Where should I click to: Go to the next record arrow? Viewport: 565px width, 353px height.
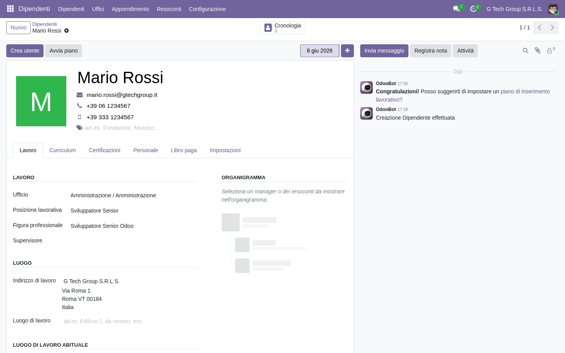tap(552, 27)
